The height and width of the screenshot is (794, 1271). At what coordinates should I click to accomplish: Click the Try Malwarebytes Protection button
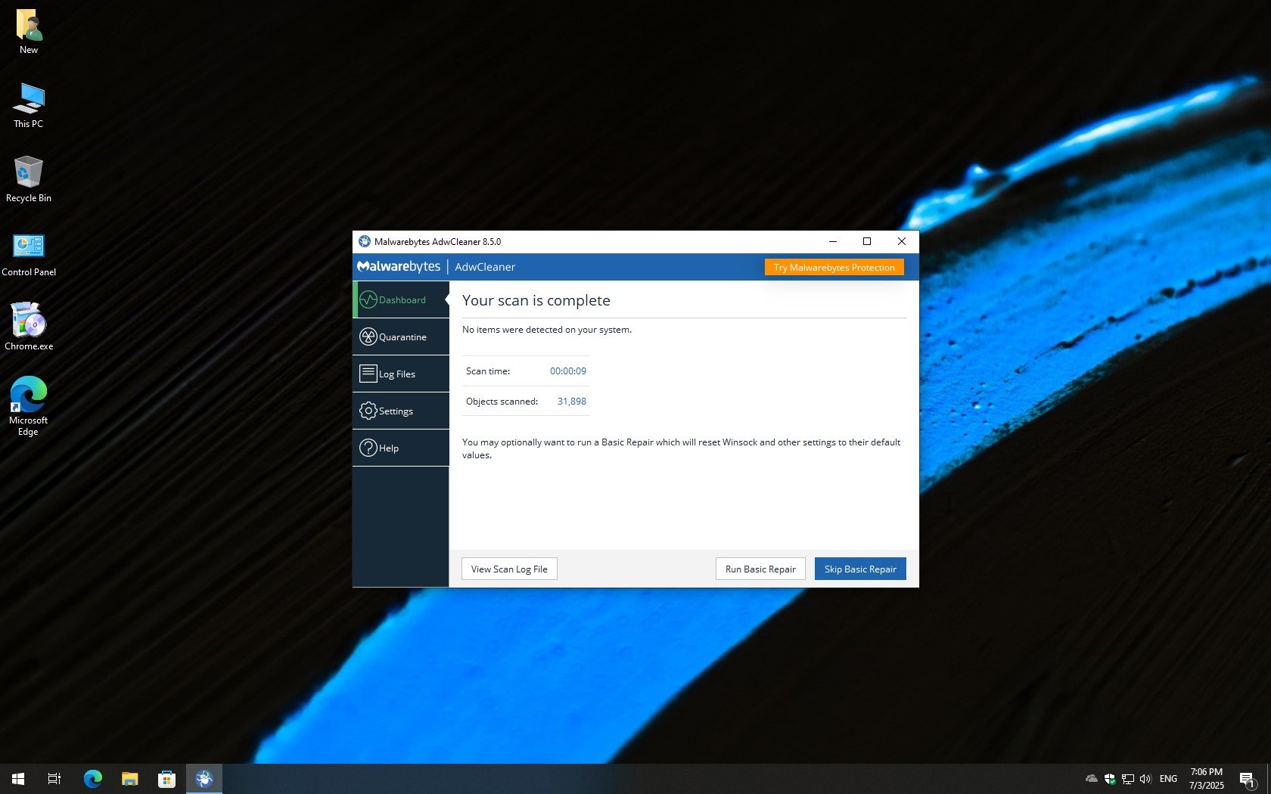click(834, 267)
